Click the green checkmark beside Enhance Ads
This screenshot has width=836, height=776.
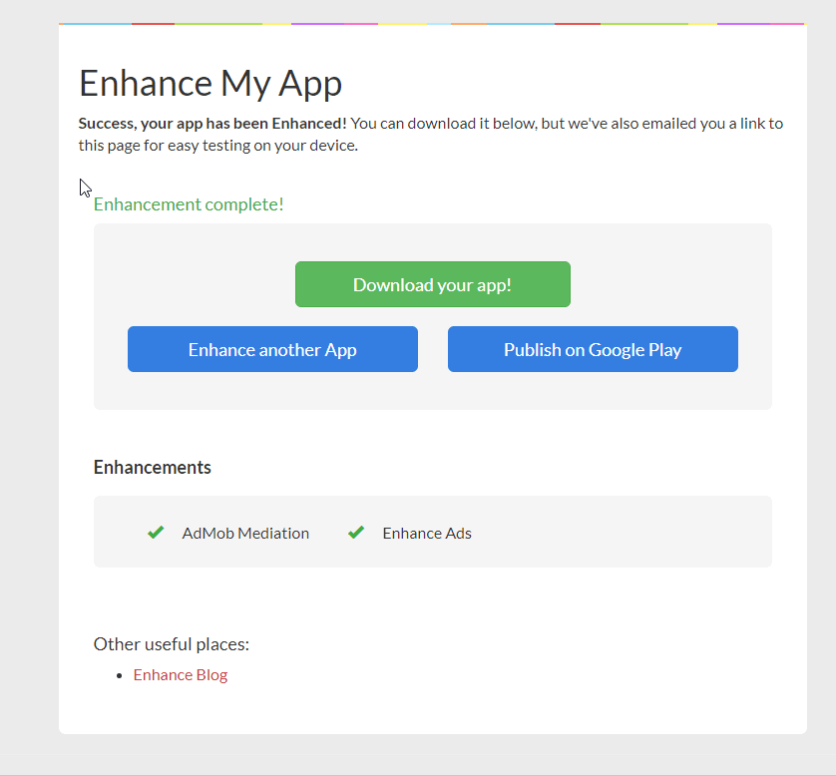tap(356, 532)
